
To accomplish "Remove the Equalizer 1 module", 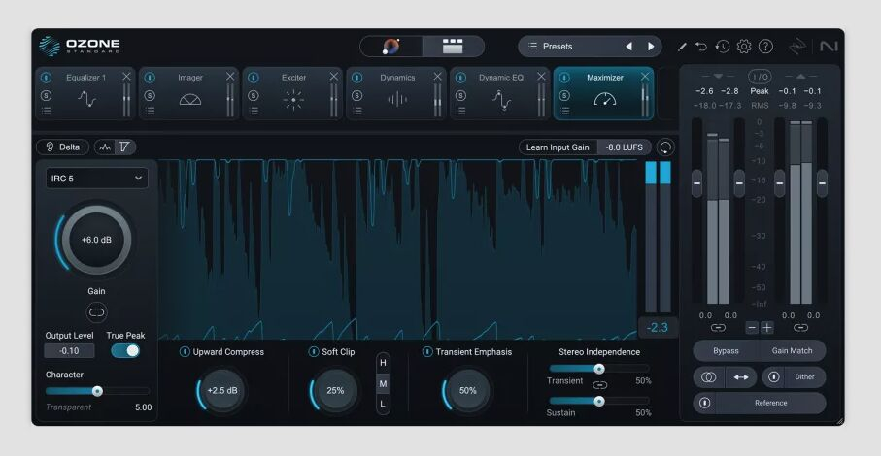I will coord(126,77).
